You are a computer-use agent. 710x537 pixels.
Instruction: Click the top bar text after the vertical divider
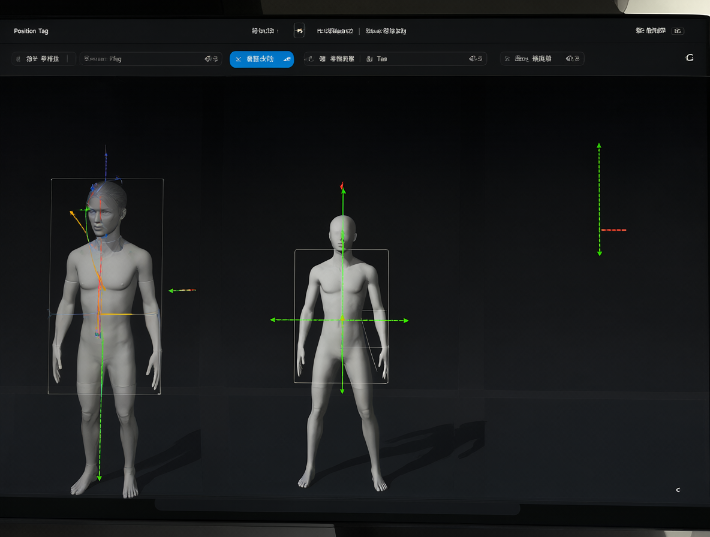pos(386,31)
